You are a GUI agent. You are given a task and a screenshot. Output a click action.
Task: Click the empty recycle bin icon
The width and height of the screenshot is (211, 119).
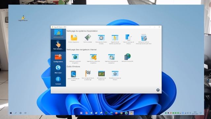point(88,37)
